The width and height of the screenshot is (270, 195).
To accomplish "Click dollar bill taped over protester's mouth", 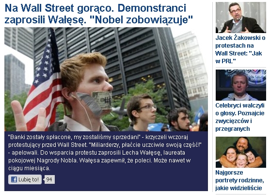I will 103,100.
